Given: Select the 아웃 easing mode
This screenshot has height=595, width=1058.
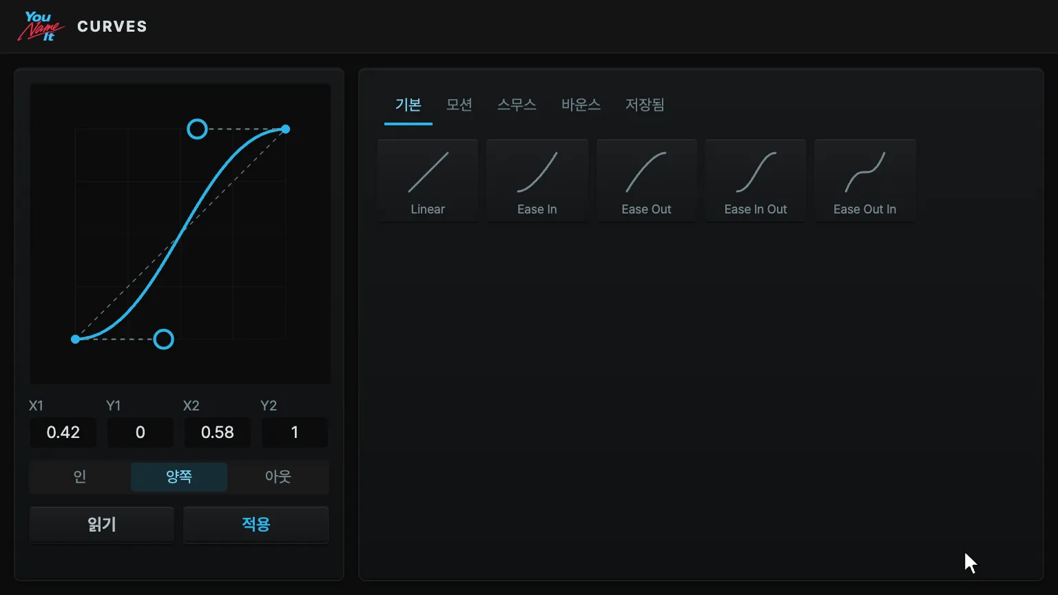Looking at the screenshot, I should [278, 477].
